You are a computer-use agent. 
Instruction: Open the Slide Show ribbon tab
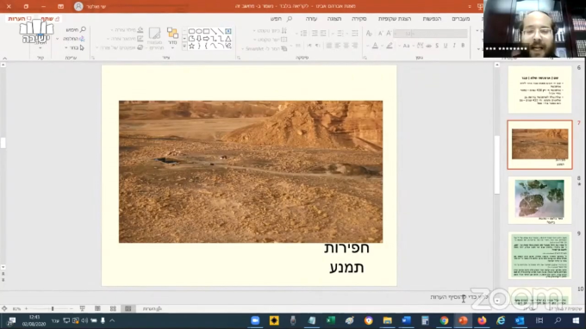(395, 19)
